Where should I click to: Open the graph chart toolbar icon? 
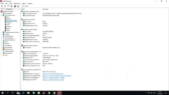click(18, 6)
